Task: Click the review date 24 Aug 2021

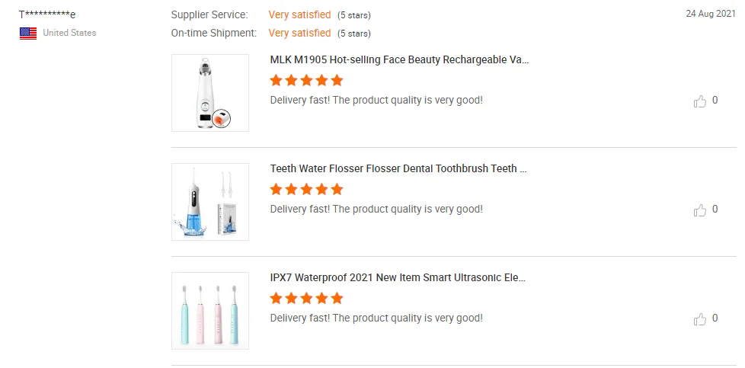Action: 710,14
